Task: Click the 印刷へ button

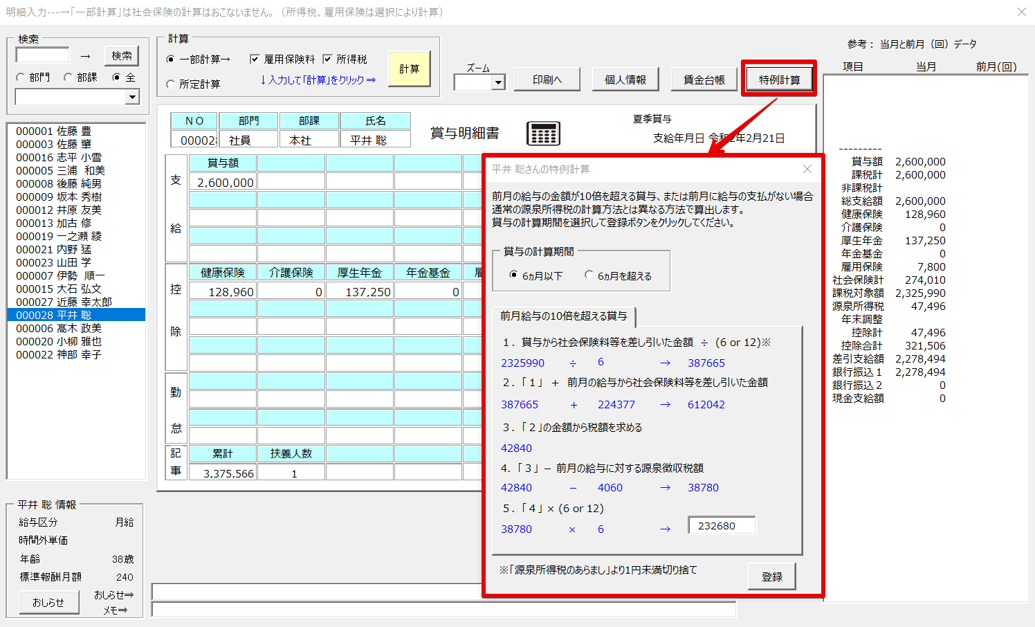Action: coord(547,80)
